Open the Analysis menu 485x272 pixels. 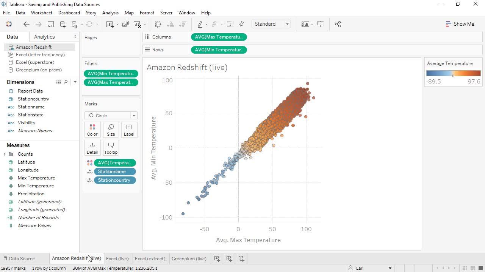pyautogui.click(x=110, y=12)
